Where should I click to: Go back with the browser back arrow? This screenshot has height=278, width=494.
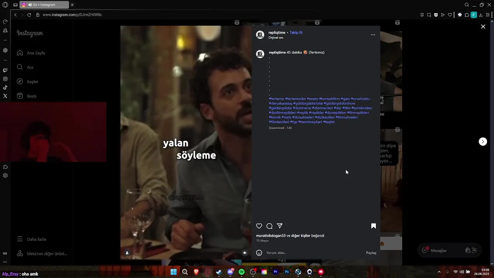(15, 15)
